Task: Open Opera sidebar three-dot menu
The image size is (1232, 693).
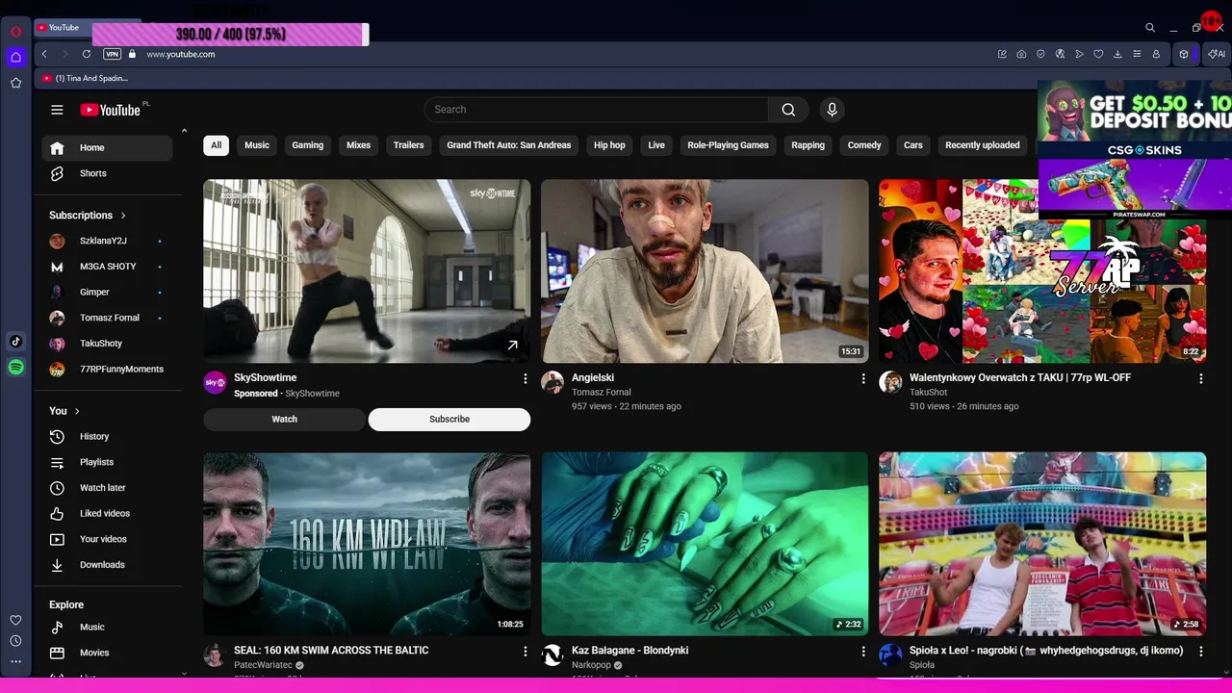Action: [x=15, y=661]
